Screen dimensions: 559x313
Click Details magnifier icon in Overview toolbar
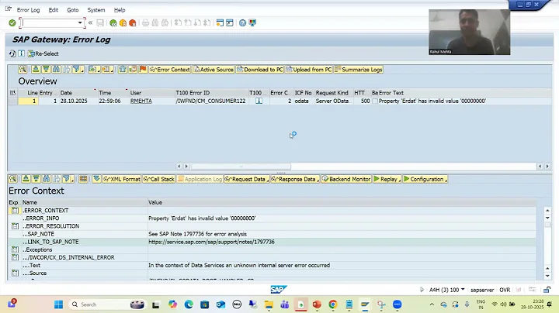click(x=23, y=70)
